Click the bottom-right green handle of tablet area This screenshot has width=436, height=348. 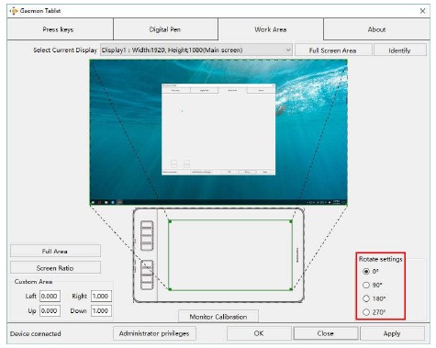291,289
